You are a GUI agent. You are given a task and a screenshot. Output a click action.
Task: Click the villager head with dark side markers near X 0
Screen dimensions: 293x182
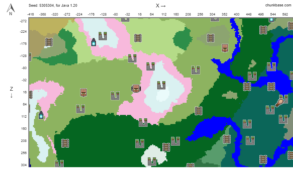coord(136,89)
